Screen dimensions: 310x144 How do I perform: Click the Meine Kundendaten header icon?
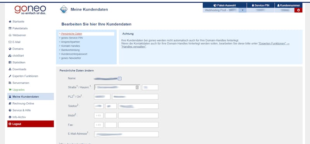click(64, 9)
